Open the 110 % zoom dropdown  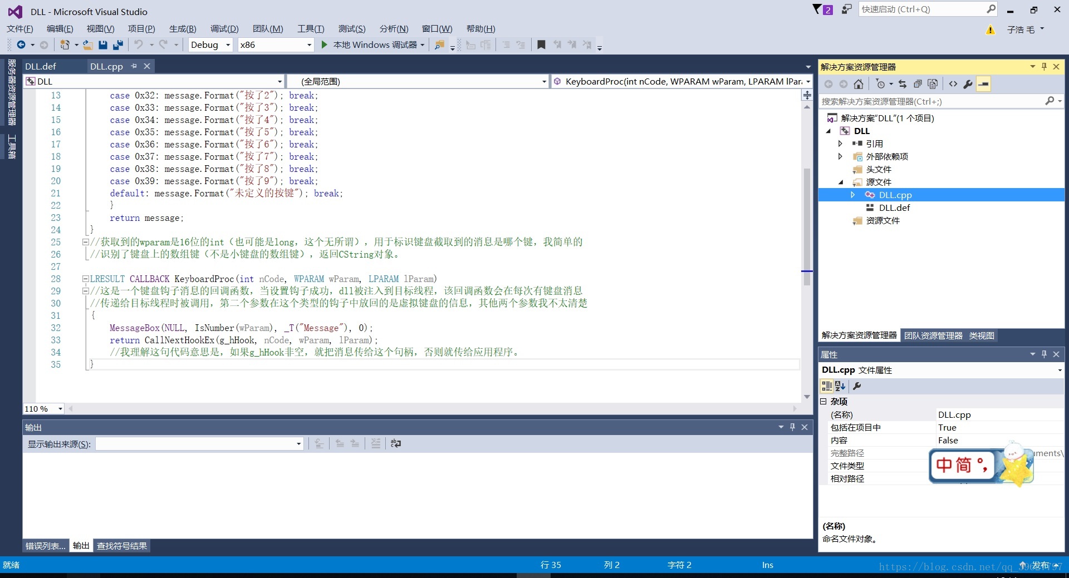coord(60,409)
